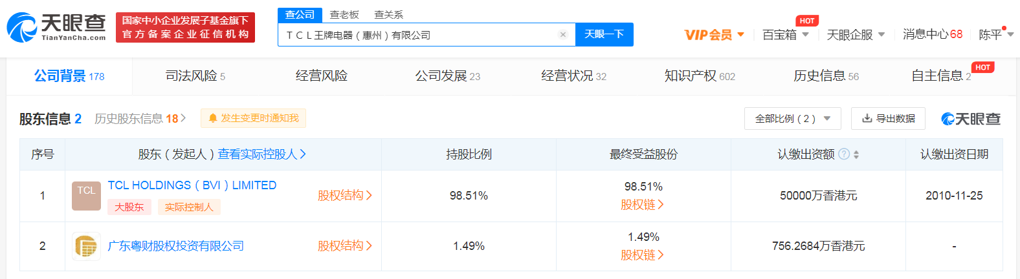The height and width of the screenshot is (279, 1020).
Task: Open 股权链 under 1.49%
Action: tap(643, 255)
